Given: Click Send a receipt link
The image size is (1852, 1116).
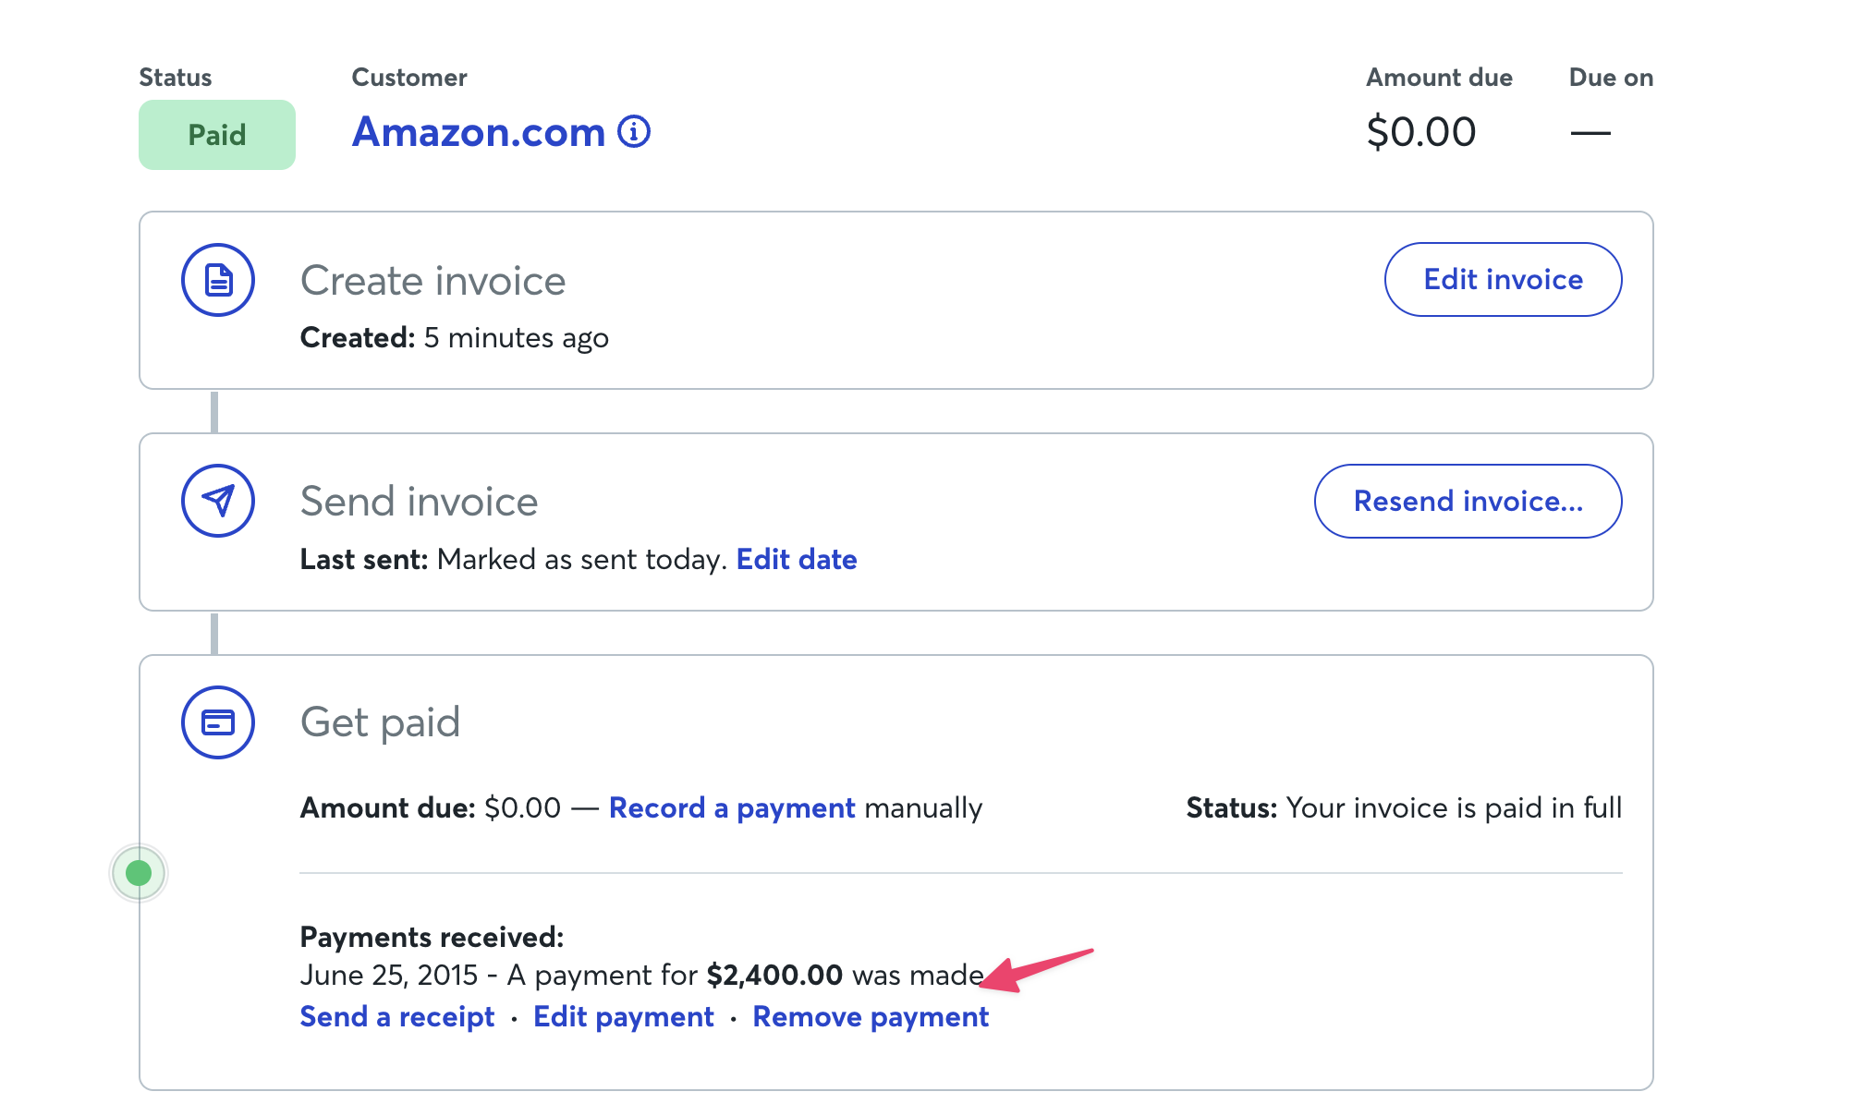Looking at the screenshot, I should tap(397, 1016).
